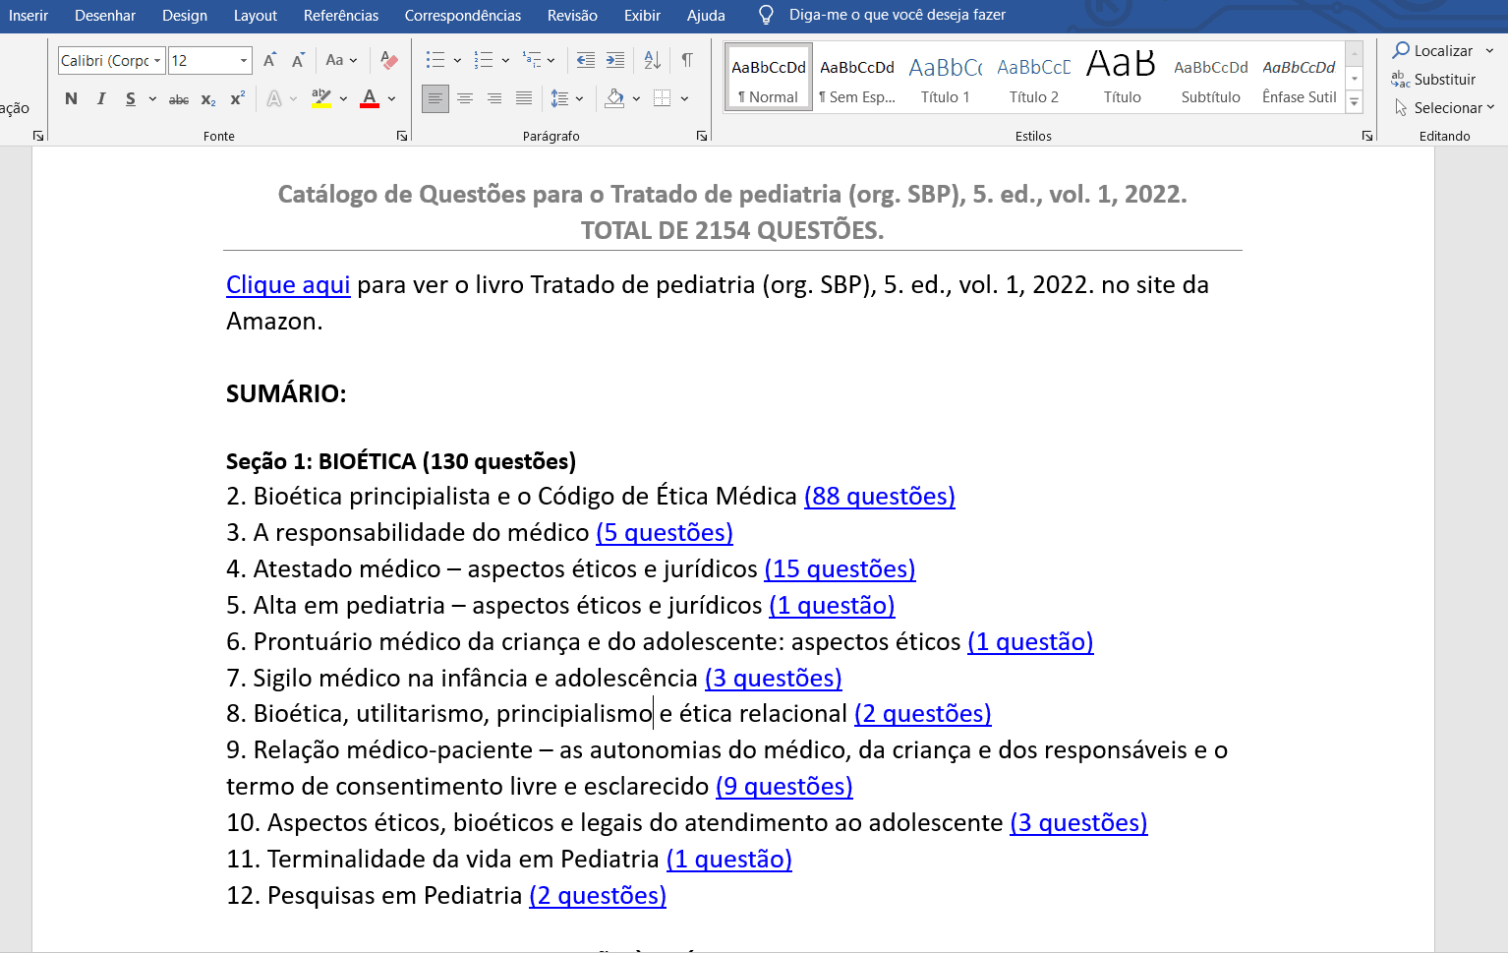1508x953 pixels.
Task: Open the font name dropdown
Action: pos(157,61)
